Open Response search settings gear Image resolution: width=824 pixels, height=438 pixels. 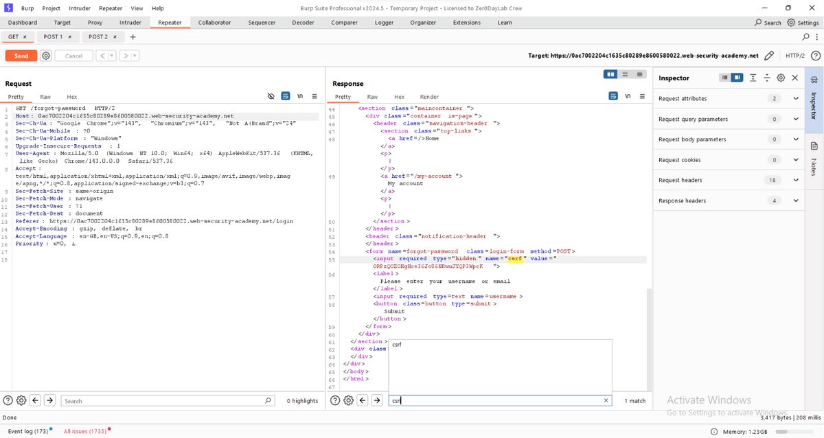point(348,400)
